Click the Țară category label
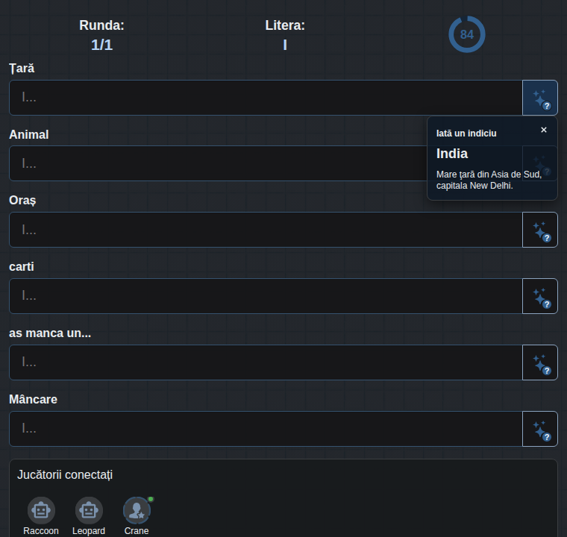This screenshot has width=567, height=537. [22, 69]
